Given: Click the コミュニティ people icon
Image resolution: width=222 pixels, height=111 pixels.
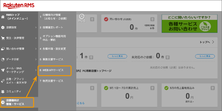Looking at the screenshot, I should pyautogui.click(x=3, y=92).
